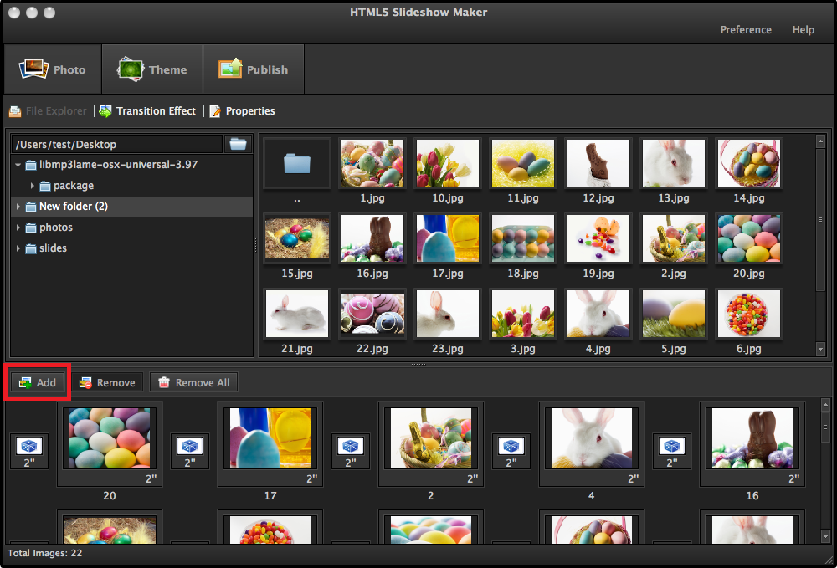This screenshot has width=837, height=568.
Task: Select the File Explorer view
Action: click(48, 110)
